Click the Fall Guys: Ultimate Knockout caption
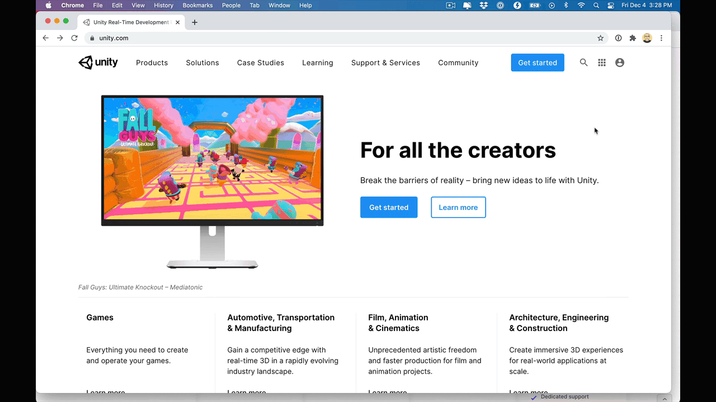This screenshot has width=716, height=402. point(140,287)
